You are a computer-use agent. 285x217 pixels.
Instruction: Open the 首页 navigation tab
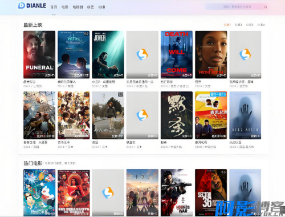pyautogui.click(x=54, y=7)
